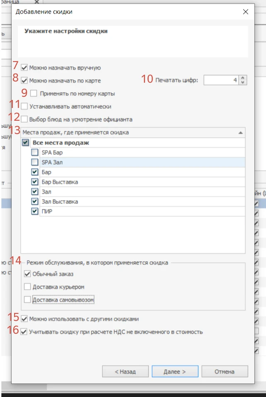Image resolution: width=266 pixels, height=397 pixels.
Task: Click the 'Далее >' button
Action: coord(175,371)
